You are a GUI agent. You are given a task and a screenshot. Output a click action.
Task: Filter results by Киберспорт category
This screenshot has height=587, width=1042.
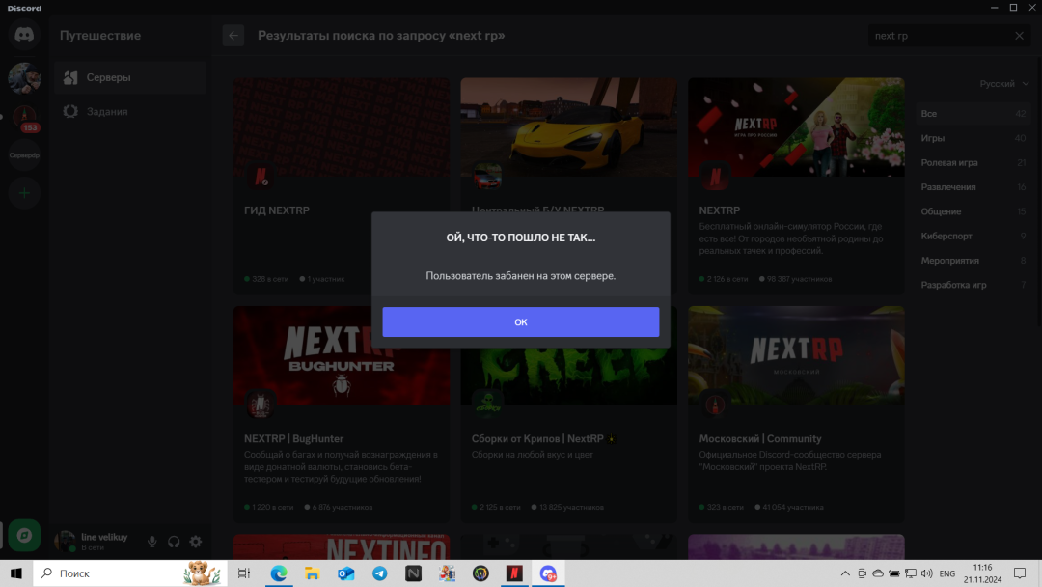[973, 236]
